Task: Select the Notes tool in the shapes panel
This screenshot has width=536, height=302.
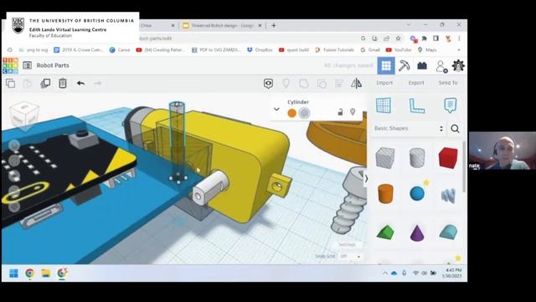Action: 451,106
